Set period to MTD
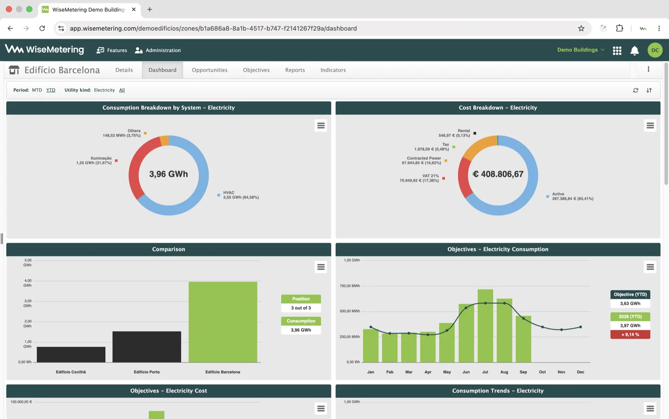Viewport: 669px width, 419px height. click(x=37, y=90)
